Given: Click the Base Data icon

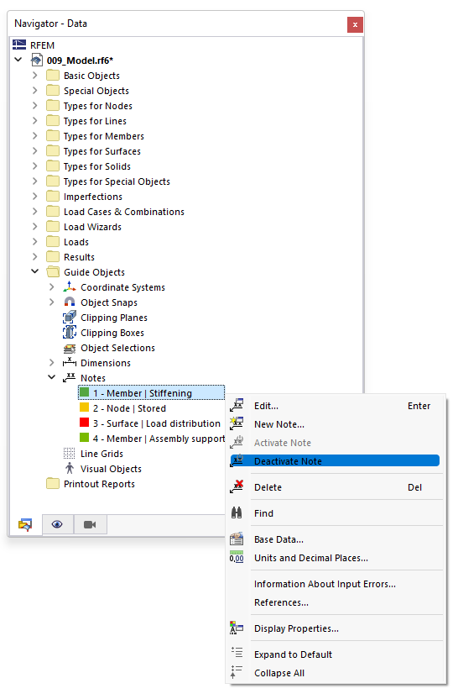Looking at the screenshot, I should 237,539.
